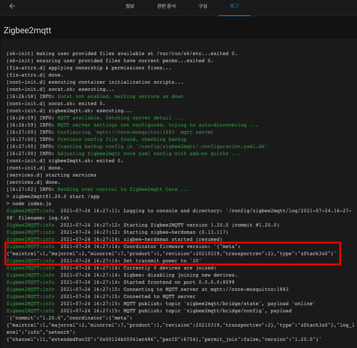Click log line 'Socat not enabled, marking service as down'
This screenshot has width=357, height=348.
click(x=95, y=96)
